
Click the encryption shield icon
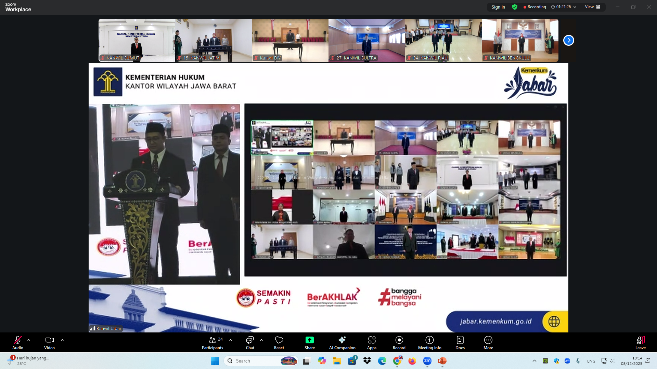pos(515,7)
